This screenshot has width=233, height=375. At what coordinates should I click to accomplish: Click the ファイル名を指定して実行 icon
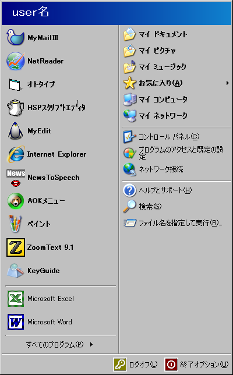pos(130,223)
